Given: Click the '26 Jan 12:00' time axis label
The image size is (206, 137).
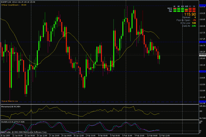Looking at the screenshot, I should coord(42,136).
